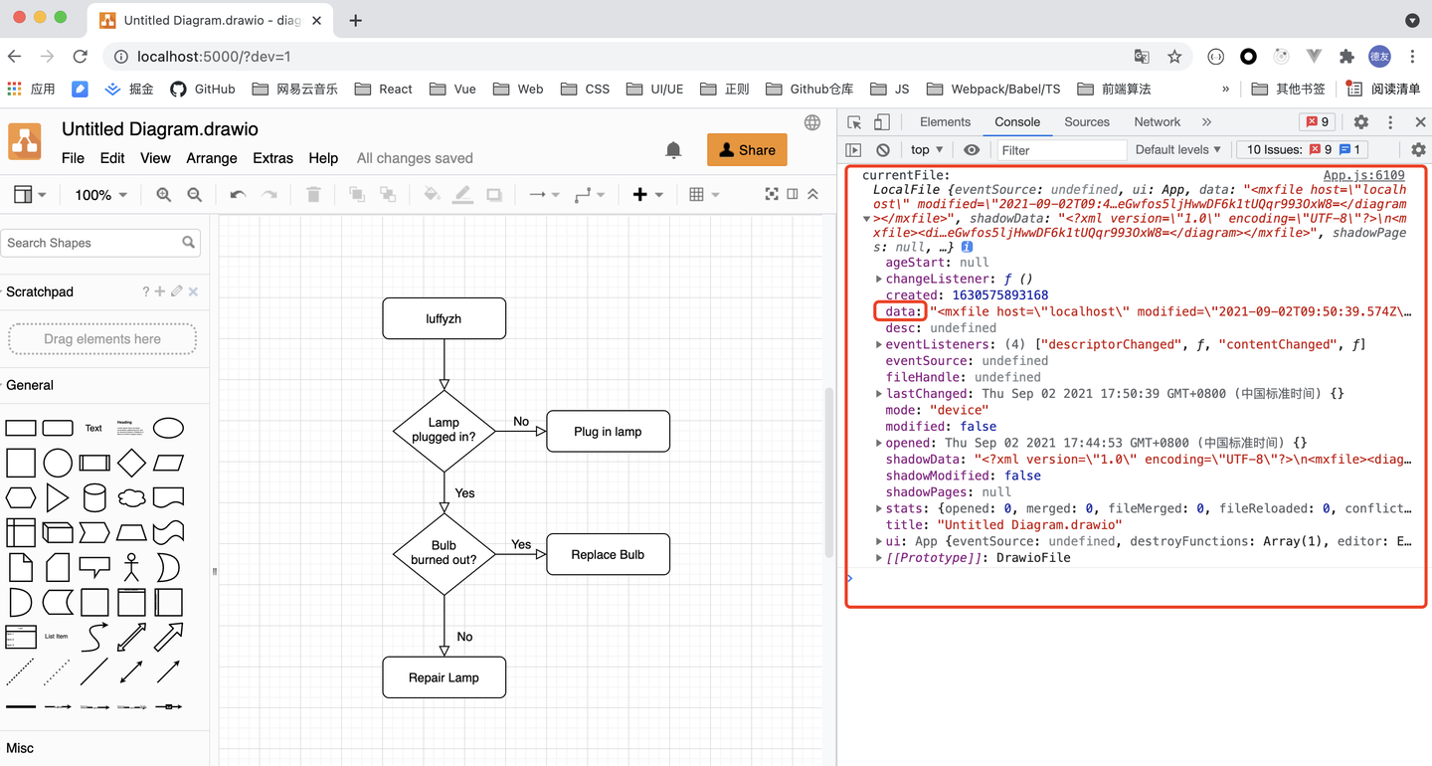Open the waypoints style dropdown
The height and width of the screenshot is (766, 1432).
tap(590, 195)
